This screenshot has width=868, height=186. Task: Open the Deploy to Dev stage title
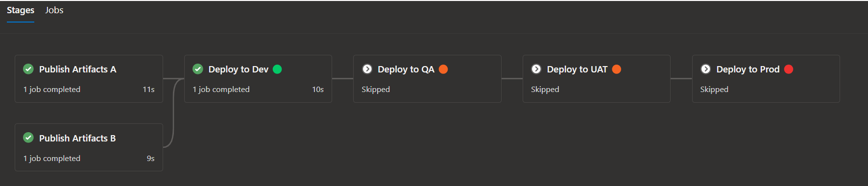click(x=239, y=70)
